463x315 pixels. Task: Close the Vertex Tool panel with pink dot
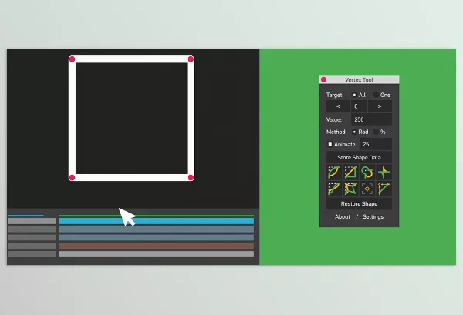323,79
